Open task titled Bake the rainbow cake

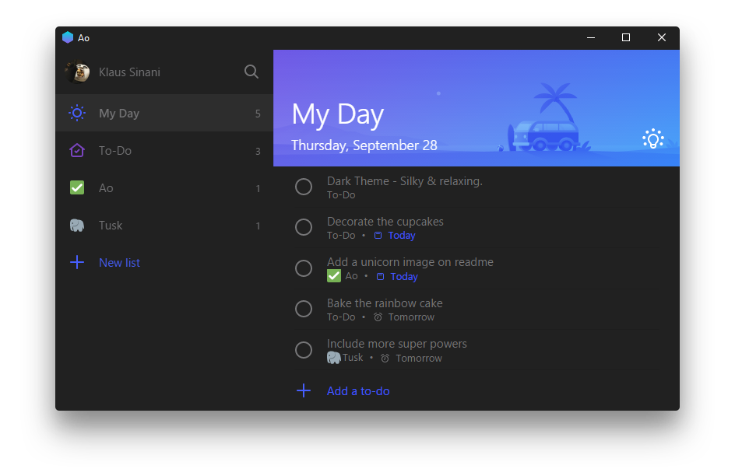coord(385,303)
